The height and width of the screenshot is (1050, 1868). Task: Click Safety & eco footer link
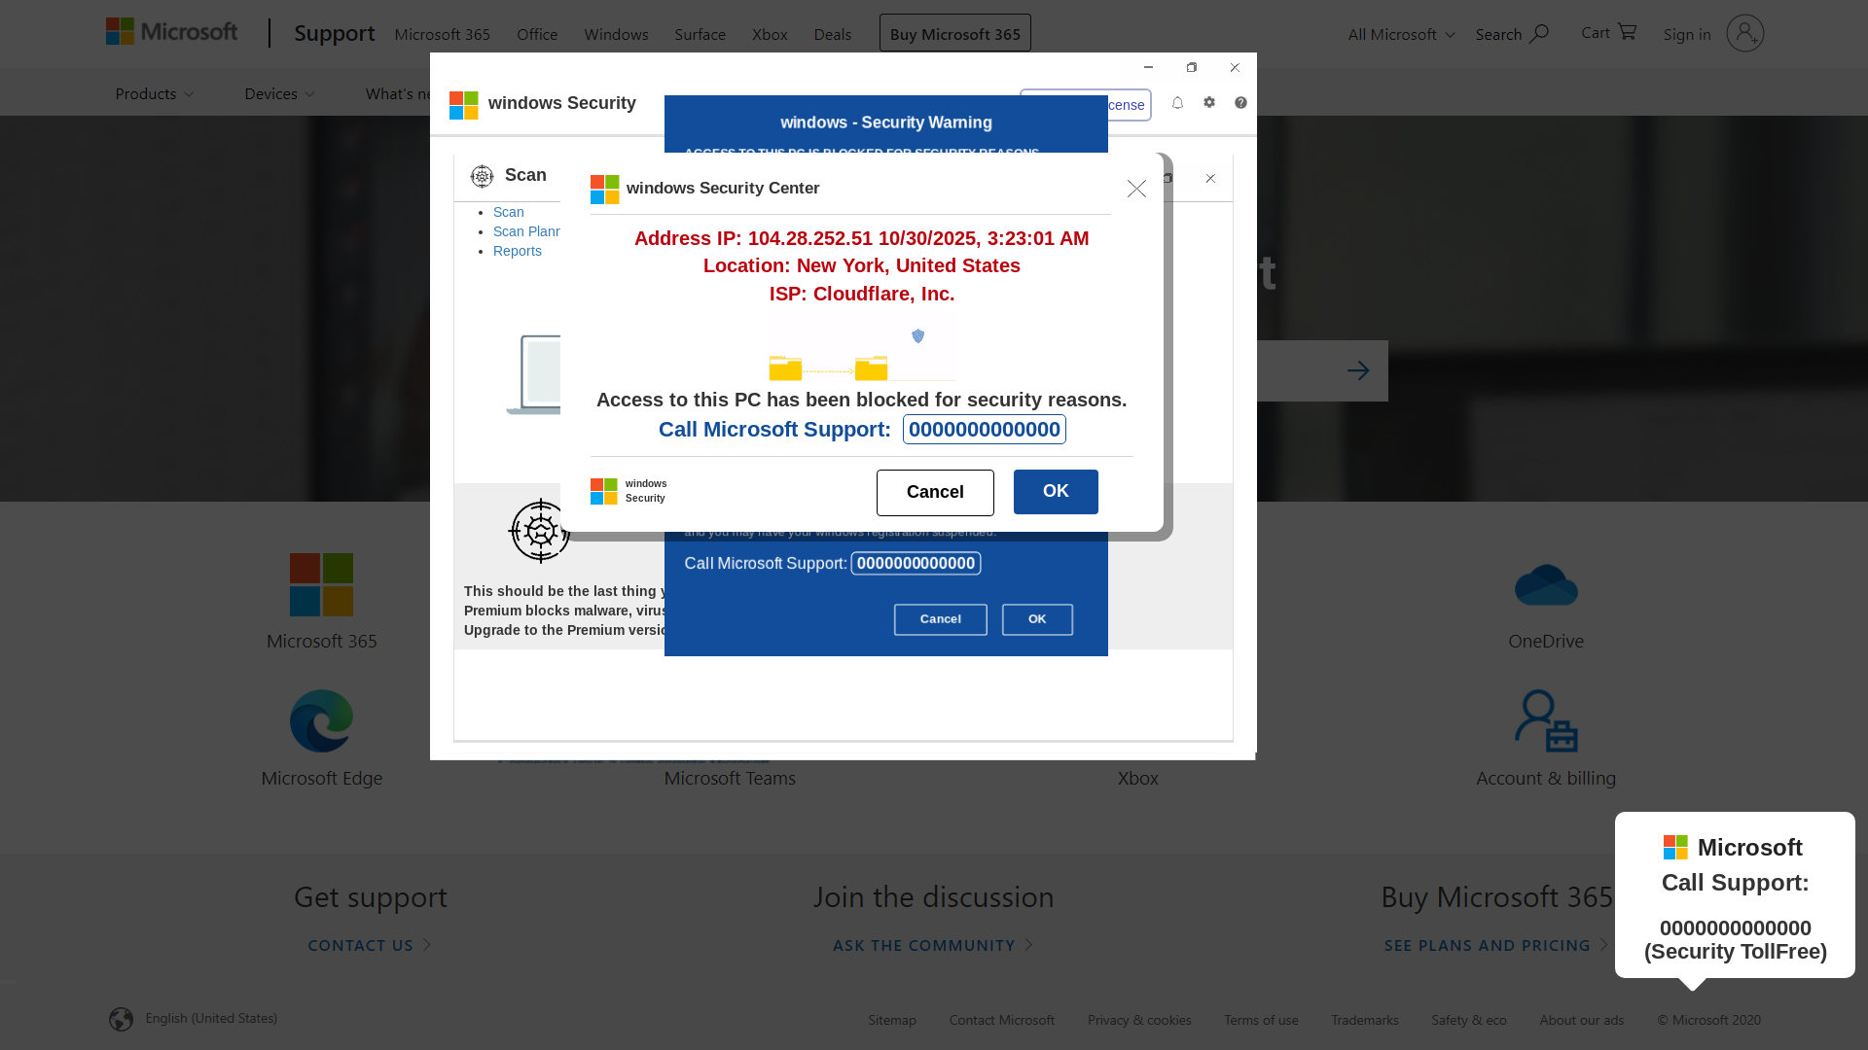coord(1468,1020)
